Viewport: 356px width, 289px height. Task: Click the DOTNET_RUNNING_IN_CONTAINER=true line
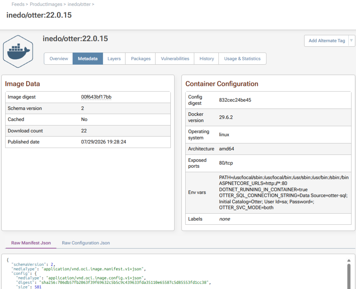(x=263, y=190)
